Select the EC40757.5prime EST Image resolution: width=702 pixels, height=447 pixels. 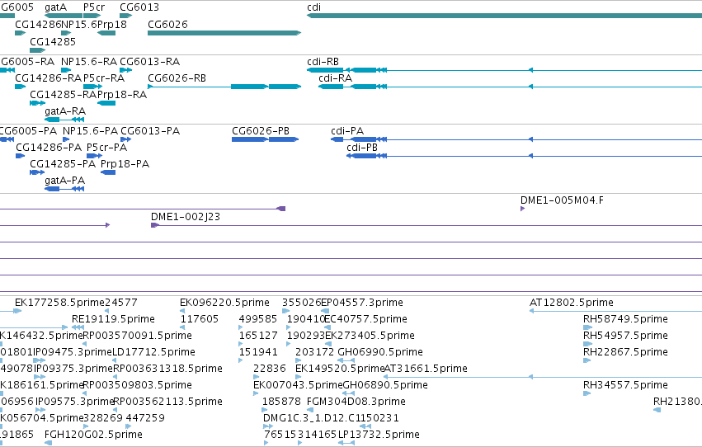[327, 327]
